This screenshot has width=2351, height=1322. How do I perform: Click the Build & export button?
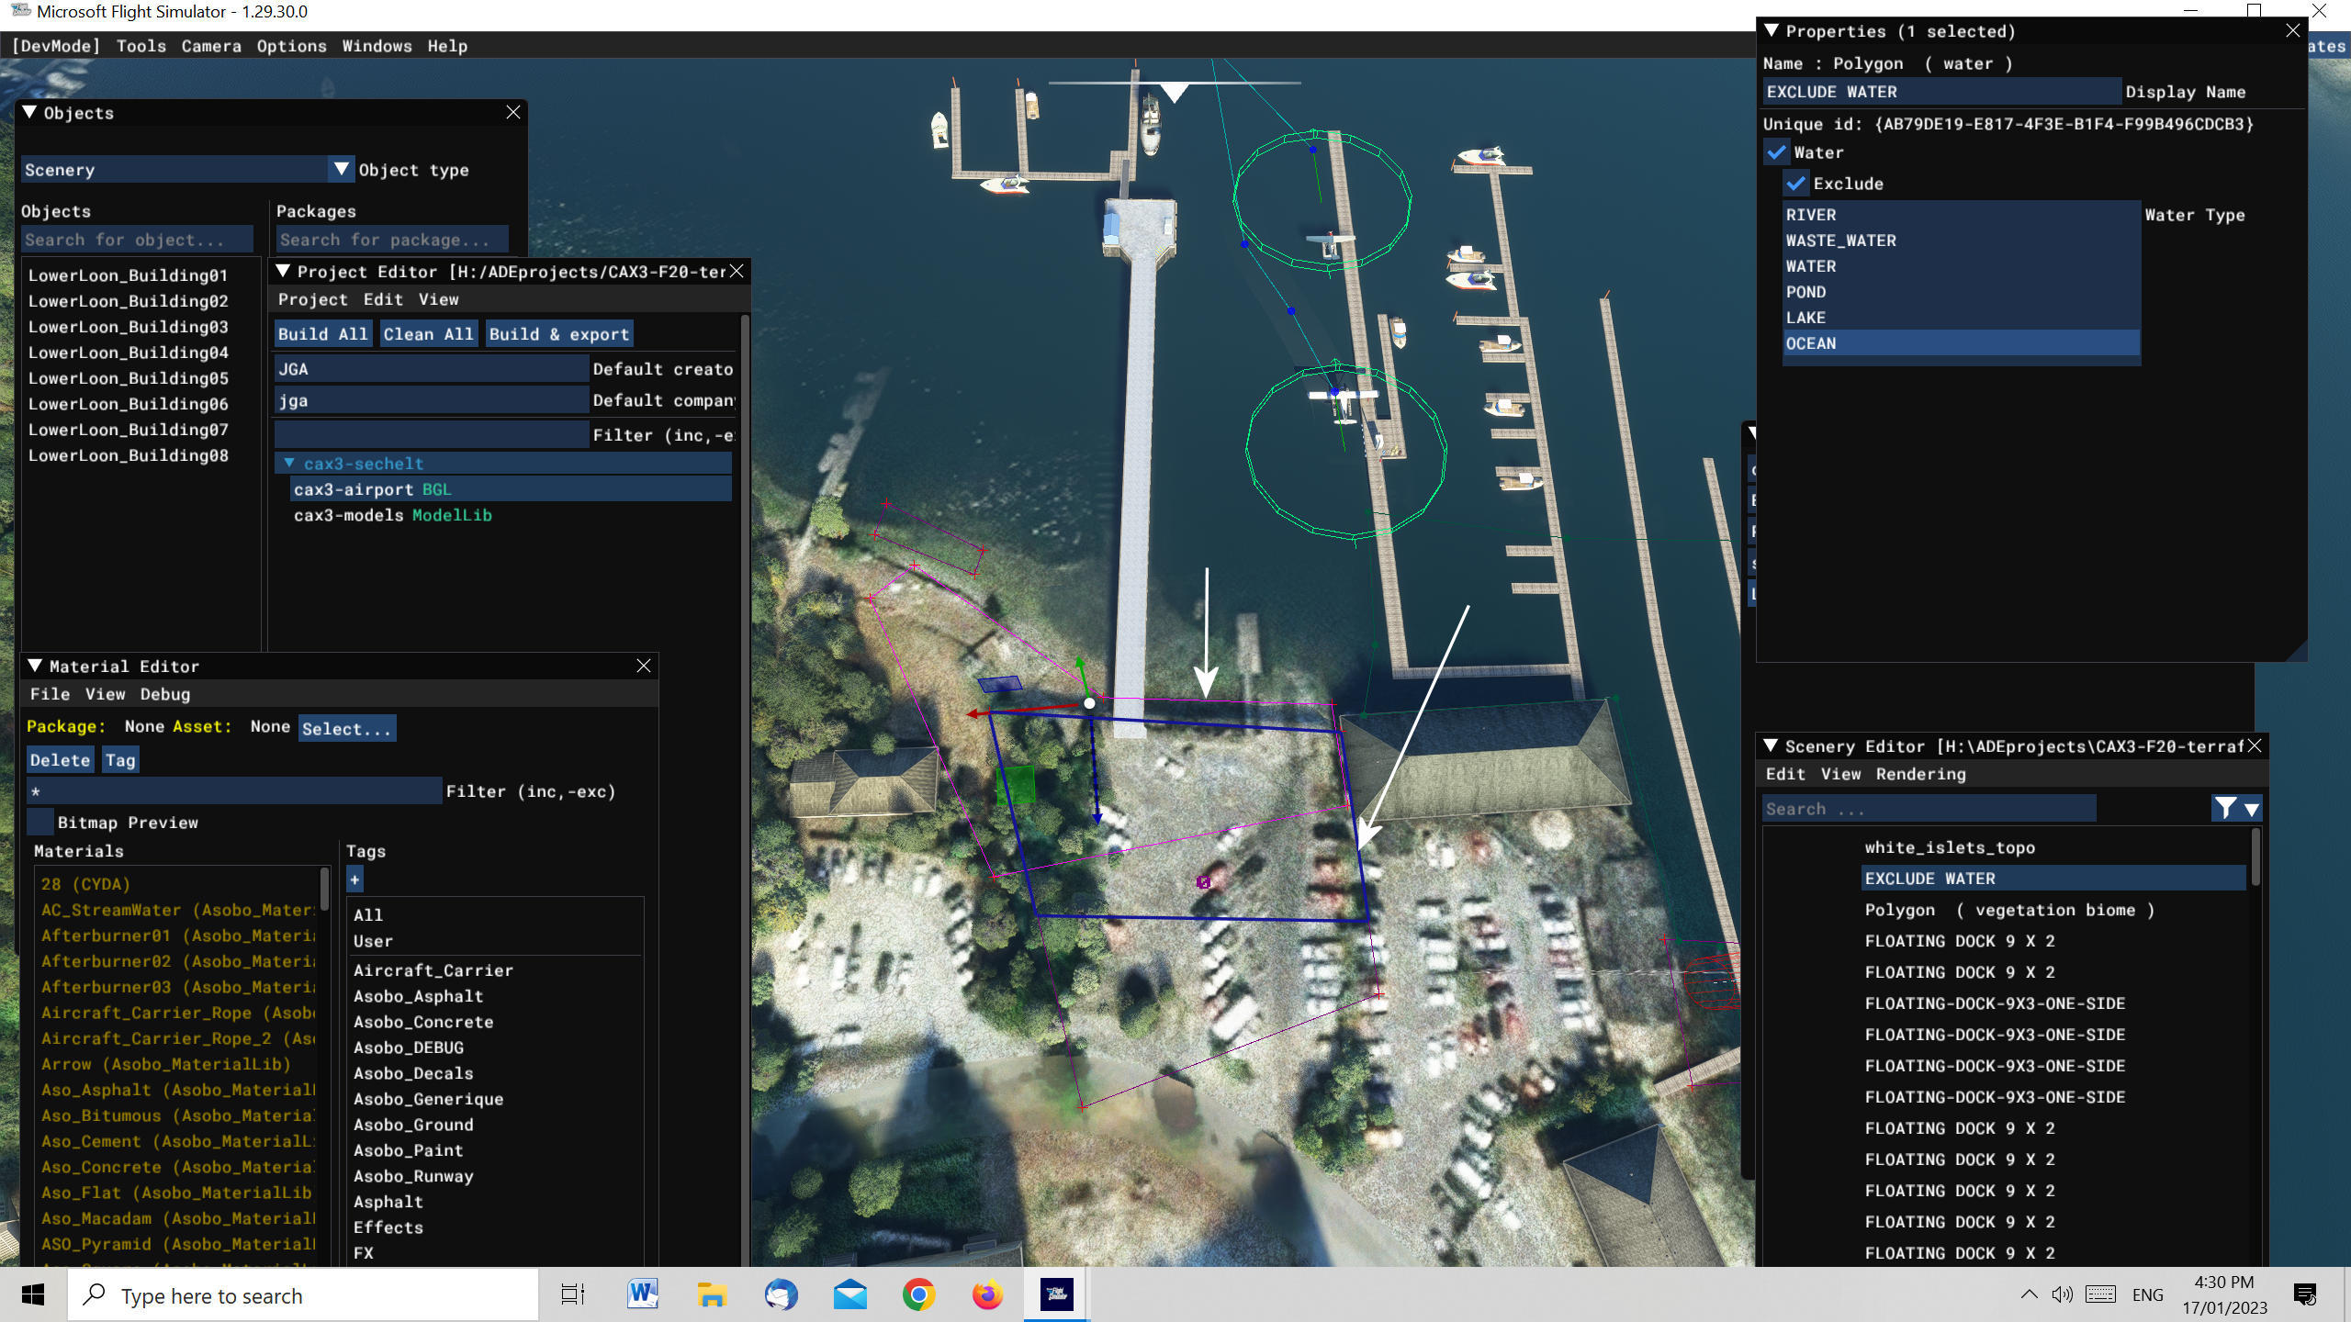558,334
